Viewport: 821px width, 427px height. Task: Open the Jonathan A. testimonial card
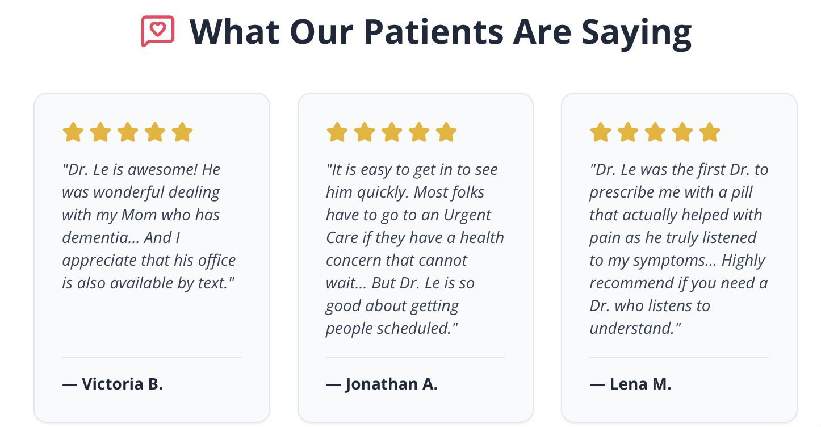point(416,258)
